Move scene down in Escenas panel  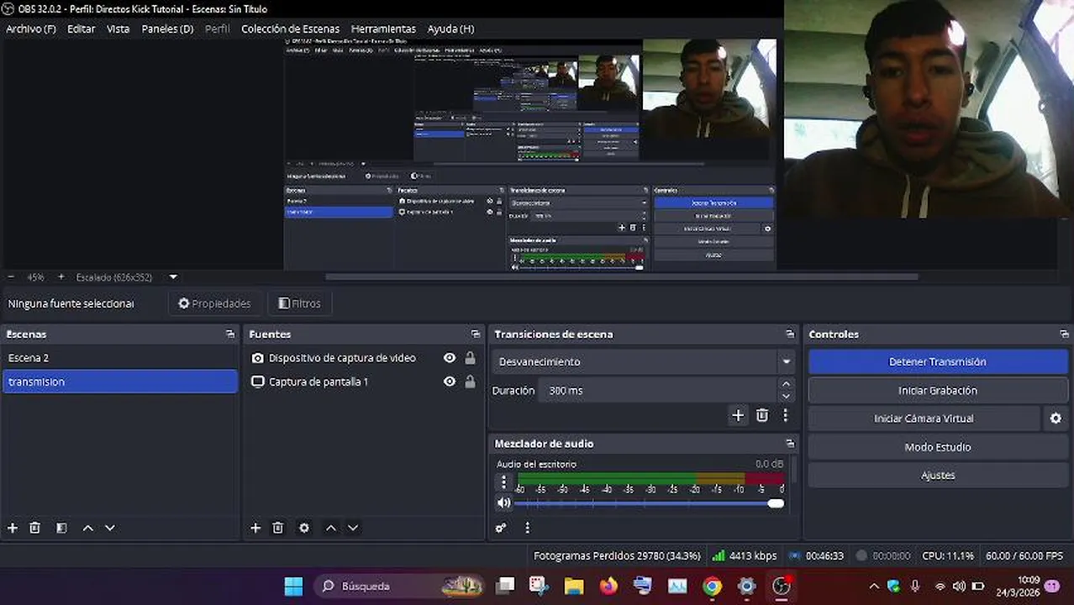point(109,528)
